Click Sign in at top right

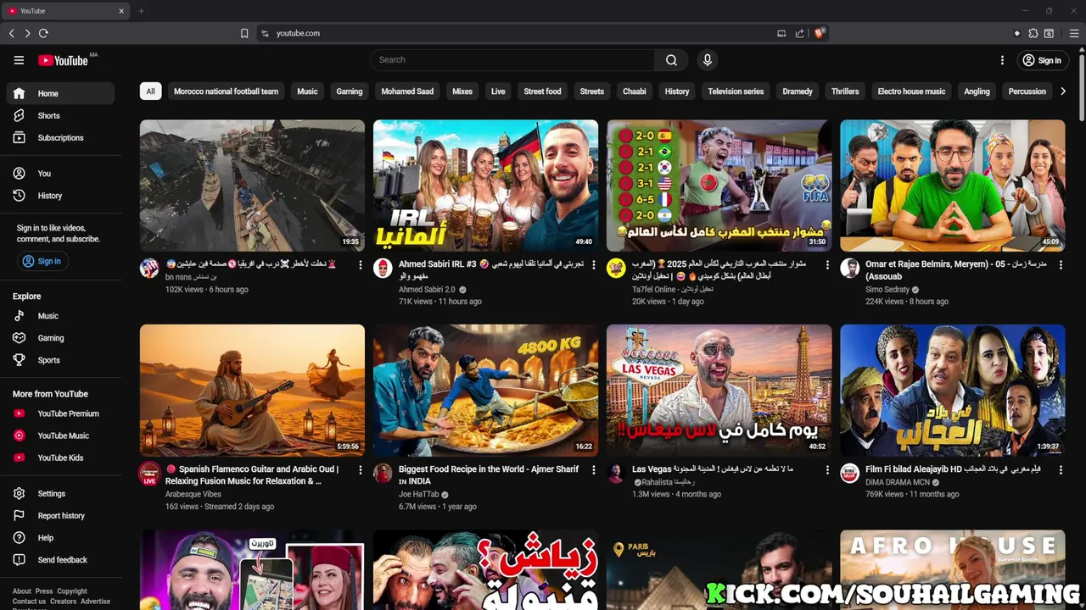1043,60
